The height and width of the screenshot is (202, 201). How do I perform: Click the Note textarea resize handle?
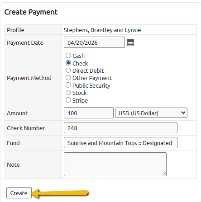click(x=164, y=174)
